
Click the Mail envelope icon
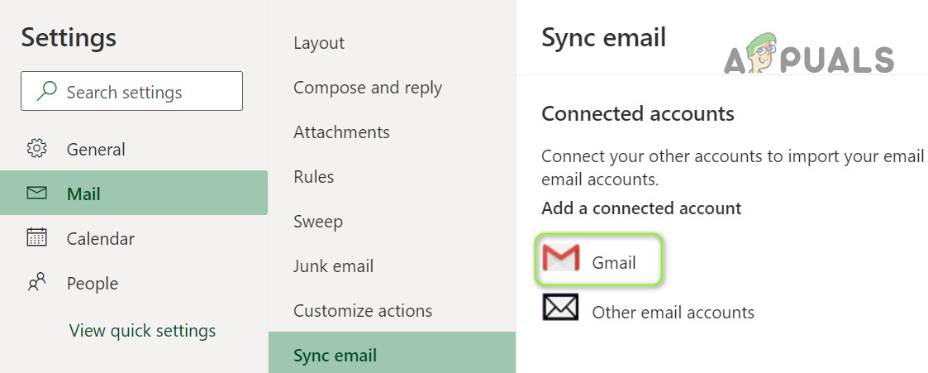(x=36, y=194)
